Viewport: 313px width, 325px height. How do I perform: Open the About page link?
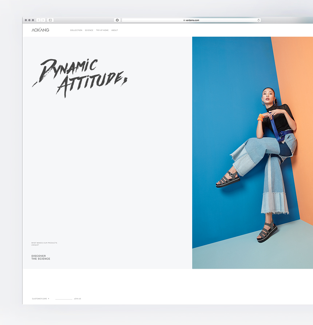point(114,30)
